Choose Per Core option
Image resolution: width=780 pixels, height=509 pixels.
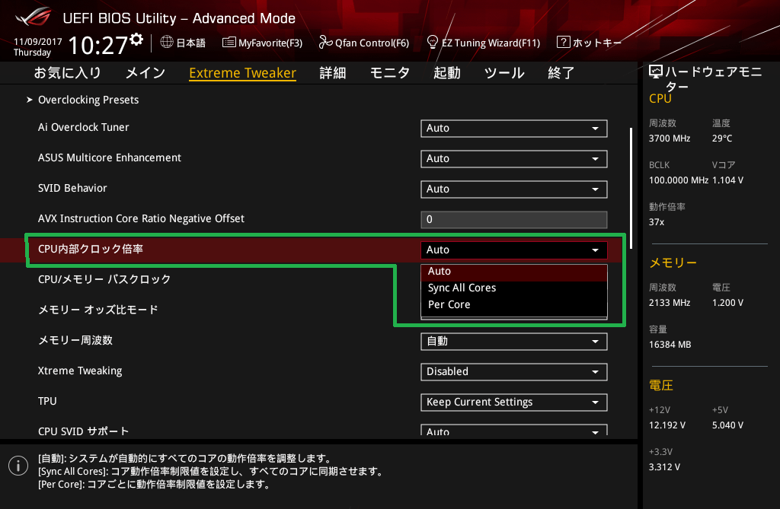coord(514,304)
